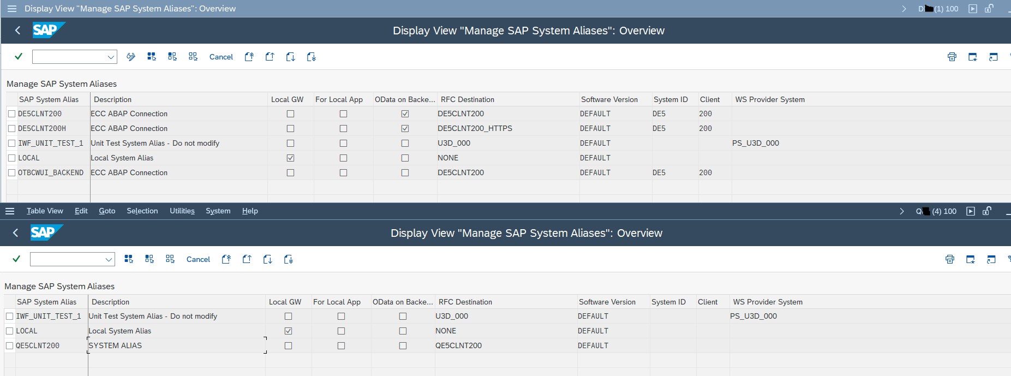Viewport: 1011px width, 376px height.
Task: Click Deselect All icon in top window toolbar
Action: pyautogui.click(x=193, y=57)
